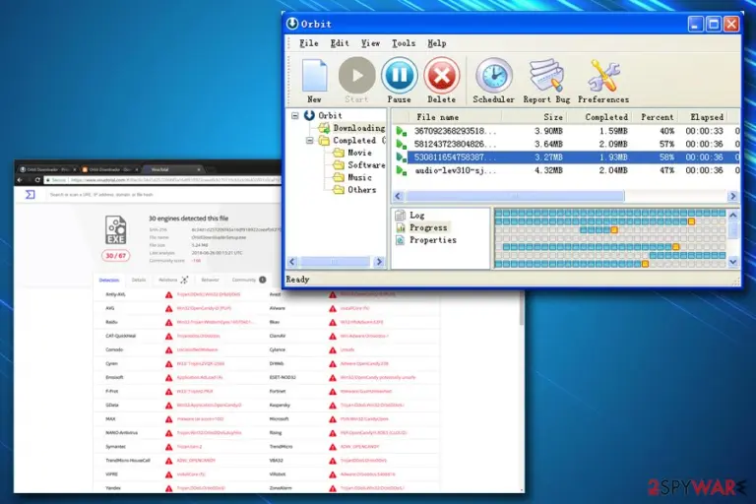This screenshot has height=504, width=756.
Task: Click the Properties panel icon
Action: pos(400,240)
